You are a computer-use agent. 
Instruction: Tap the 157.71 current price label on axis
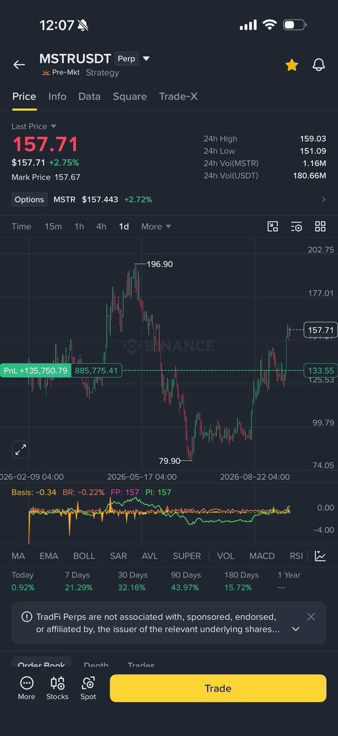pyautogui.click(x=320, y=330)
